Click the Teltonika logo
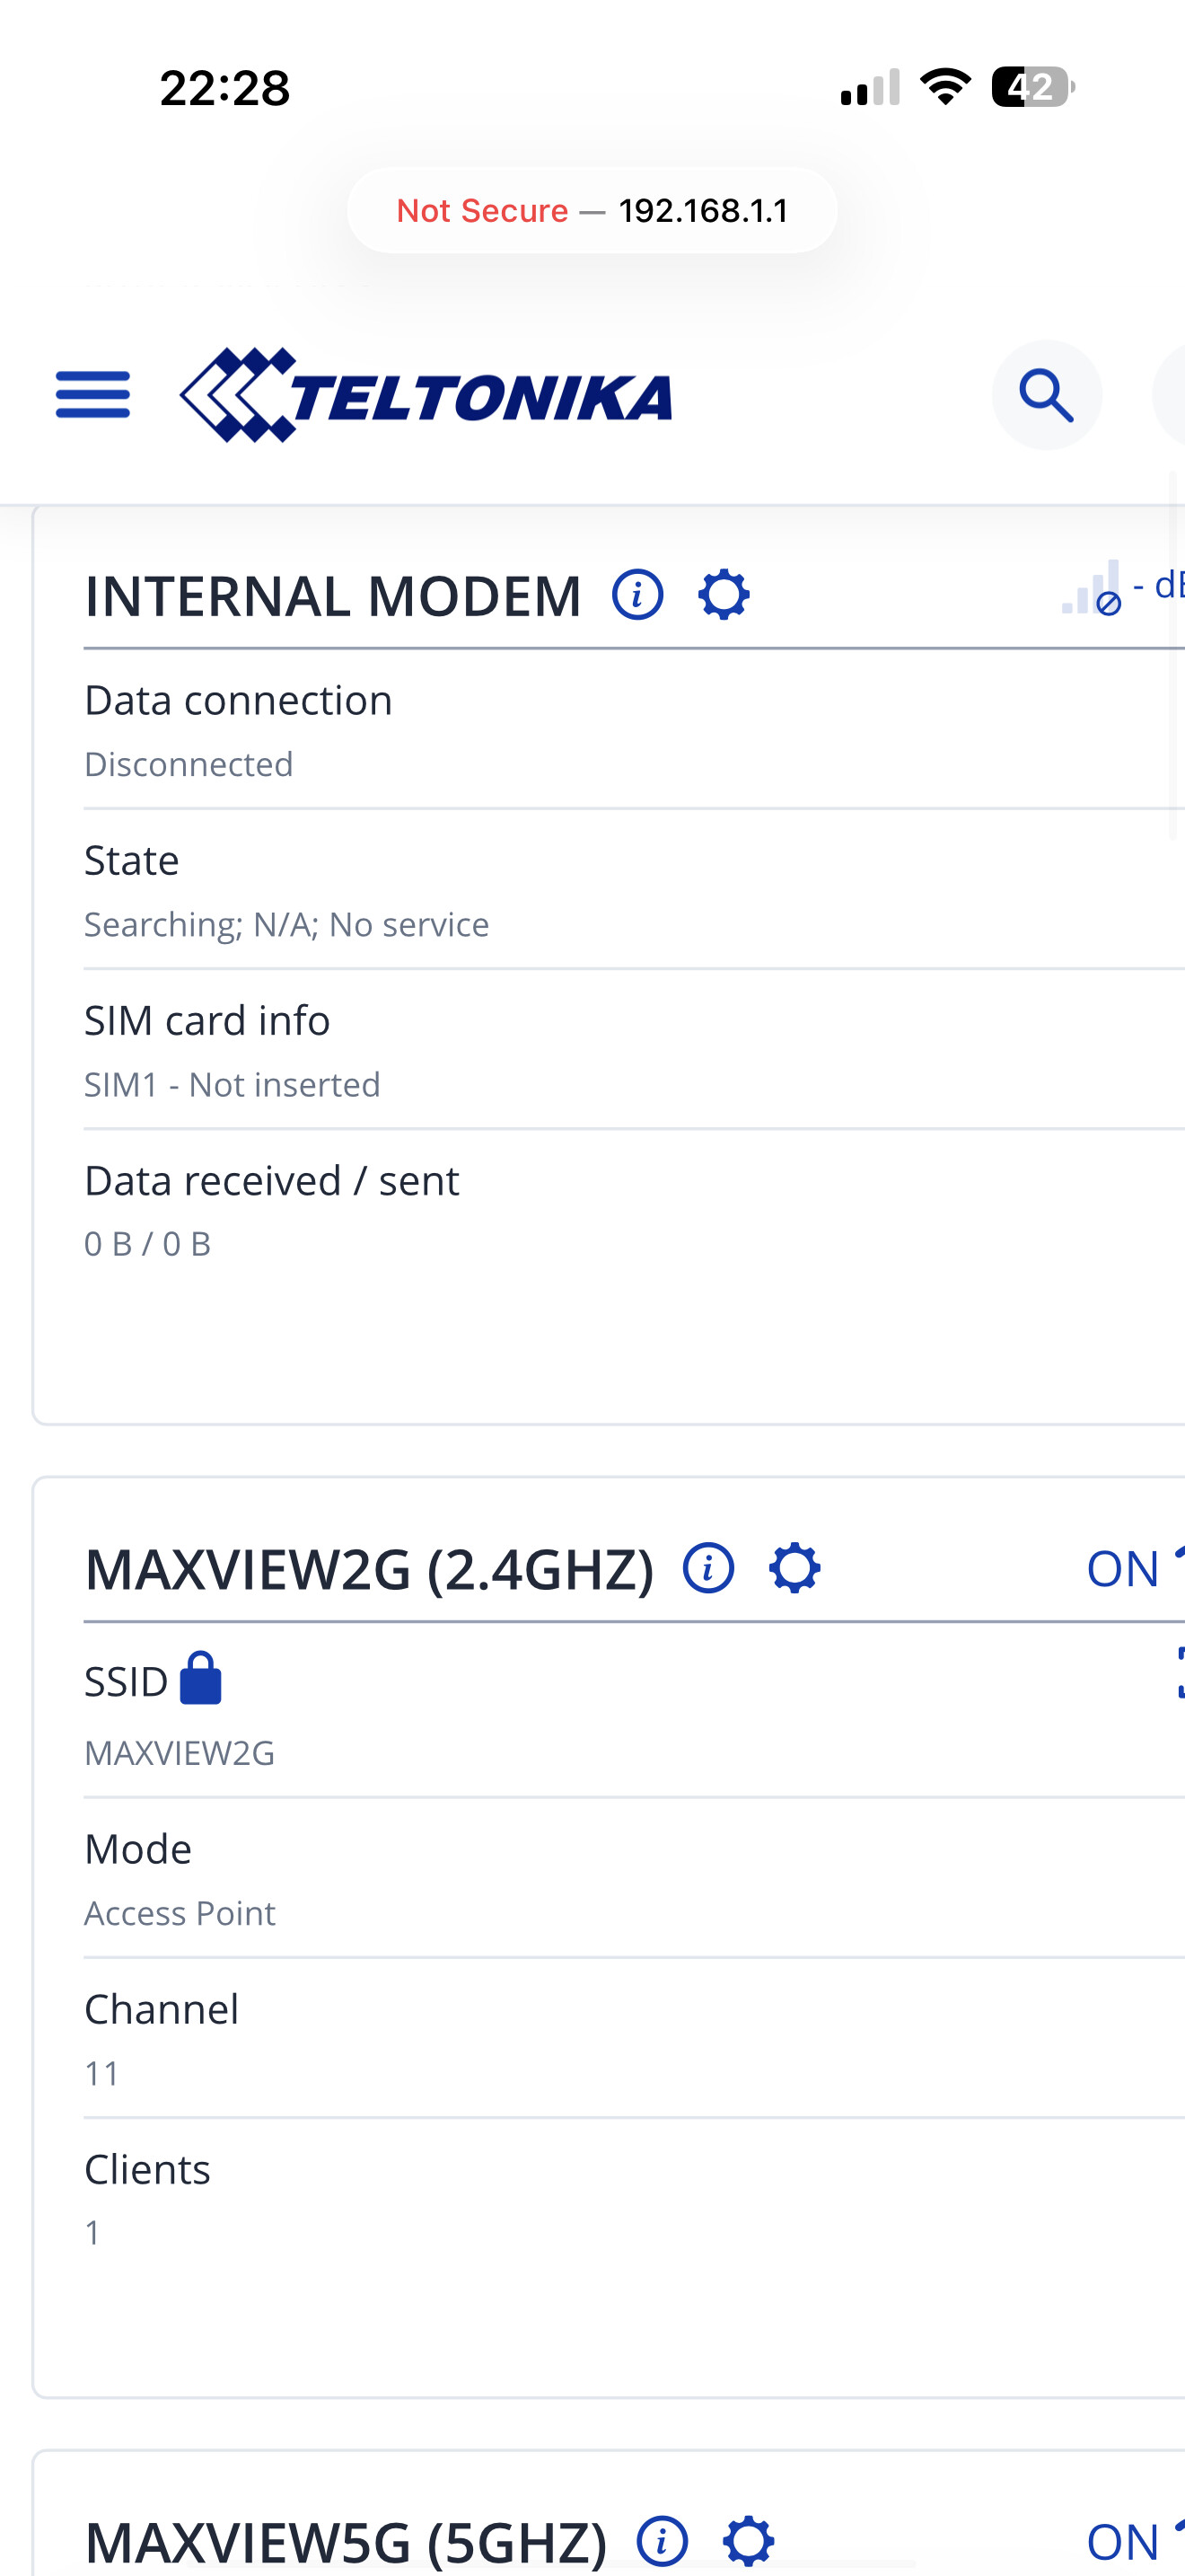The image size is (1185, 2576). [x=426, y=395]
